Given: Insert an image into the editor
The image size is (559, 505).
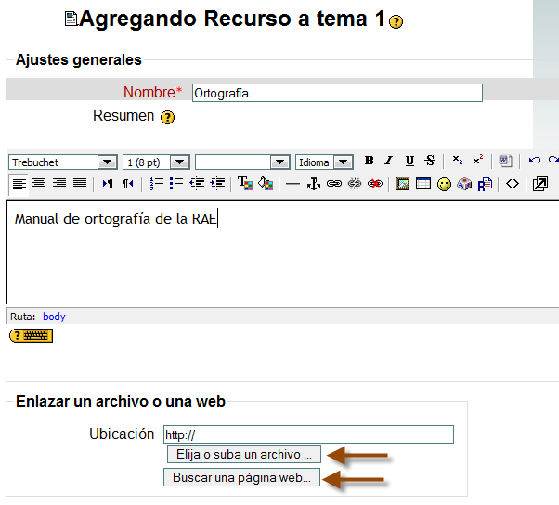Looking at the screenshot, I should [403, 184].
